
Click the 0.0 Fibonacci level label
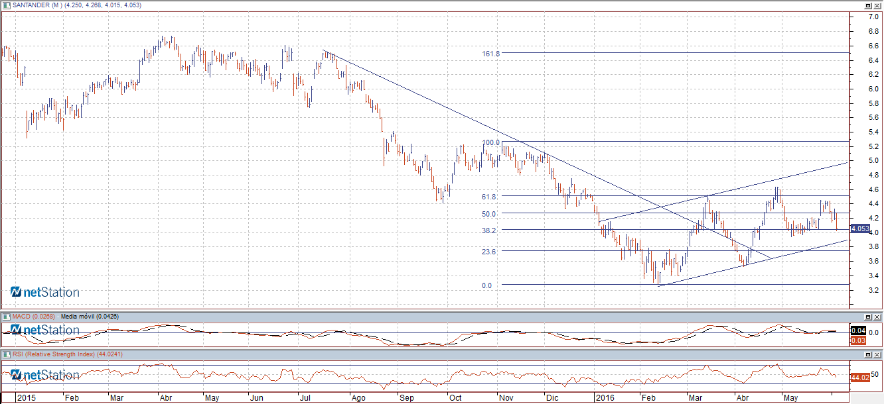pos(487,285)
